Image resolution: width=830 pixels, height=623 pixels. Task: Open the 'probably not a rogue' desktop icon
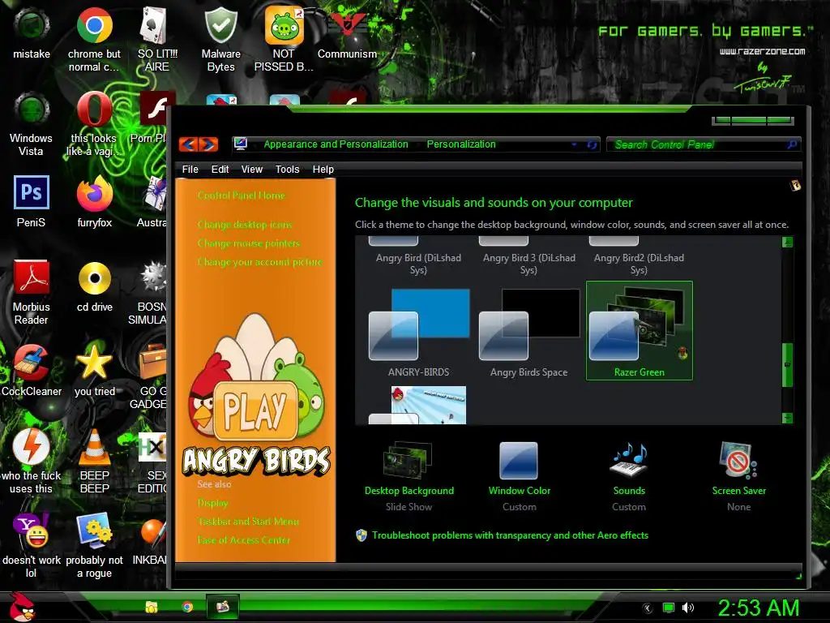[x=94, y=545]
